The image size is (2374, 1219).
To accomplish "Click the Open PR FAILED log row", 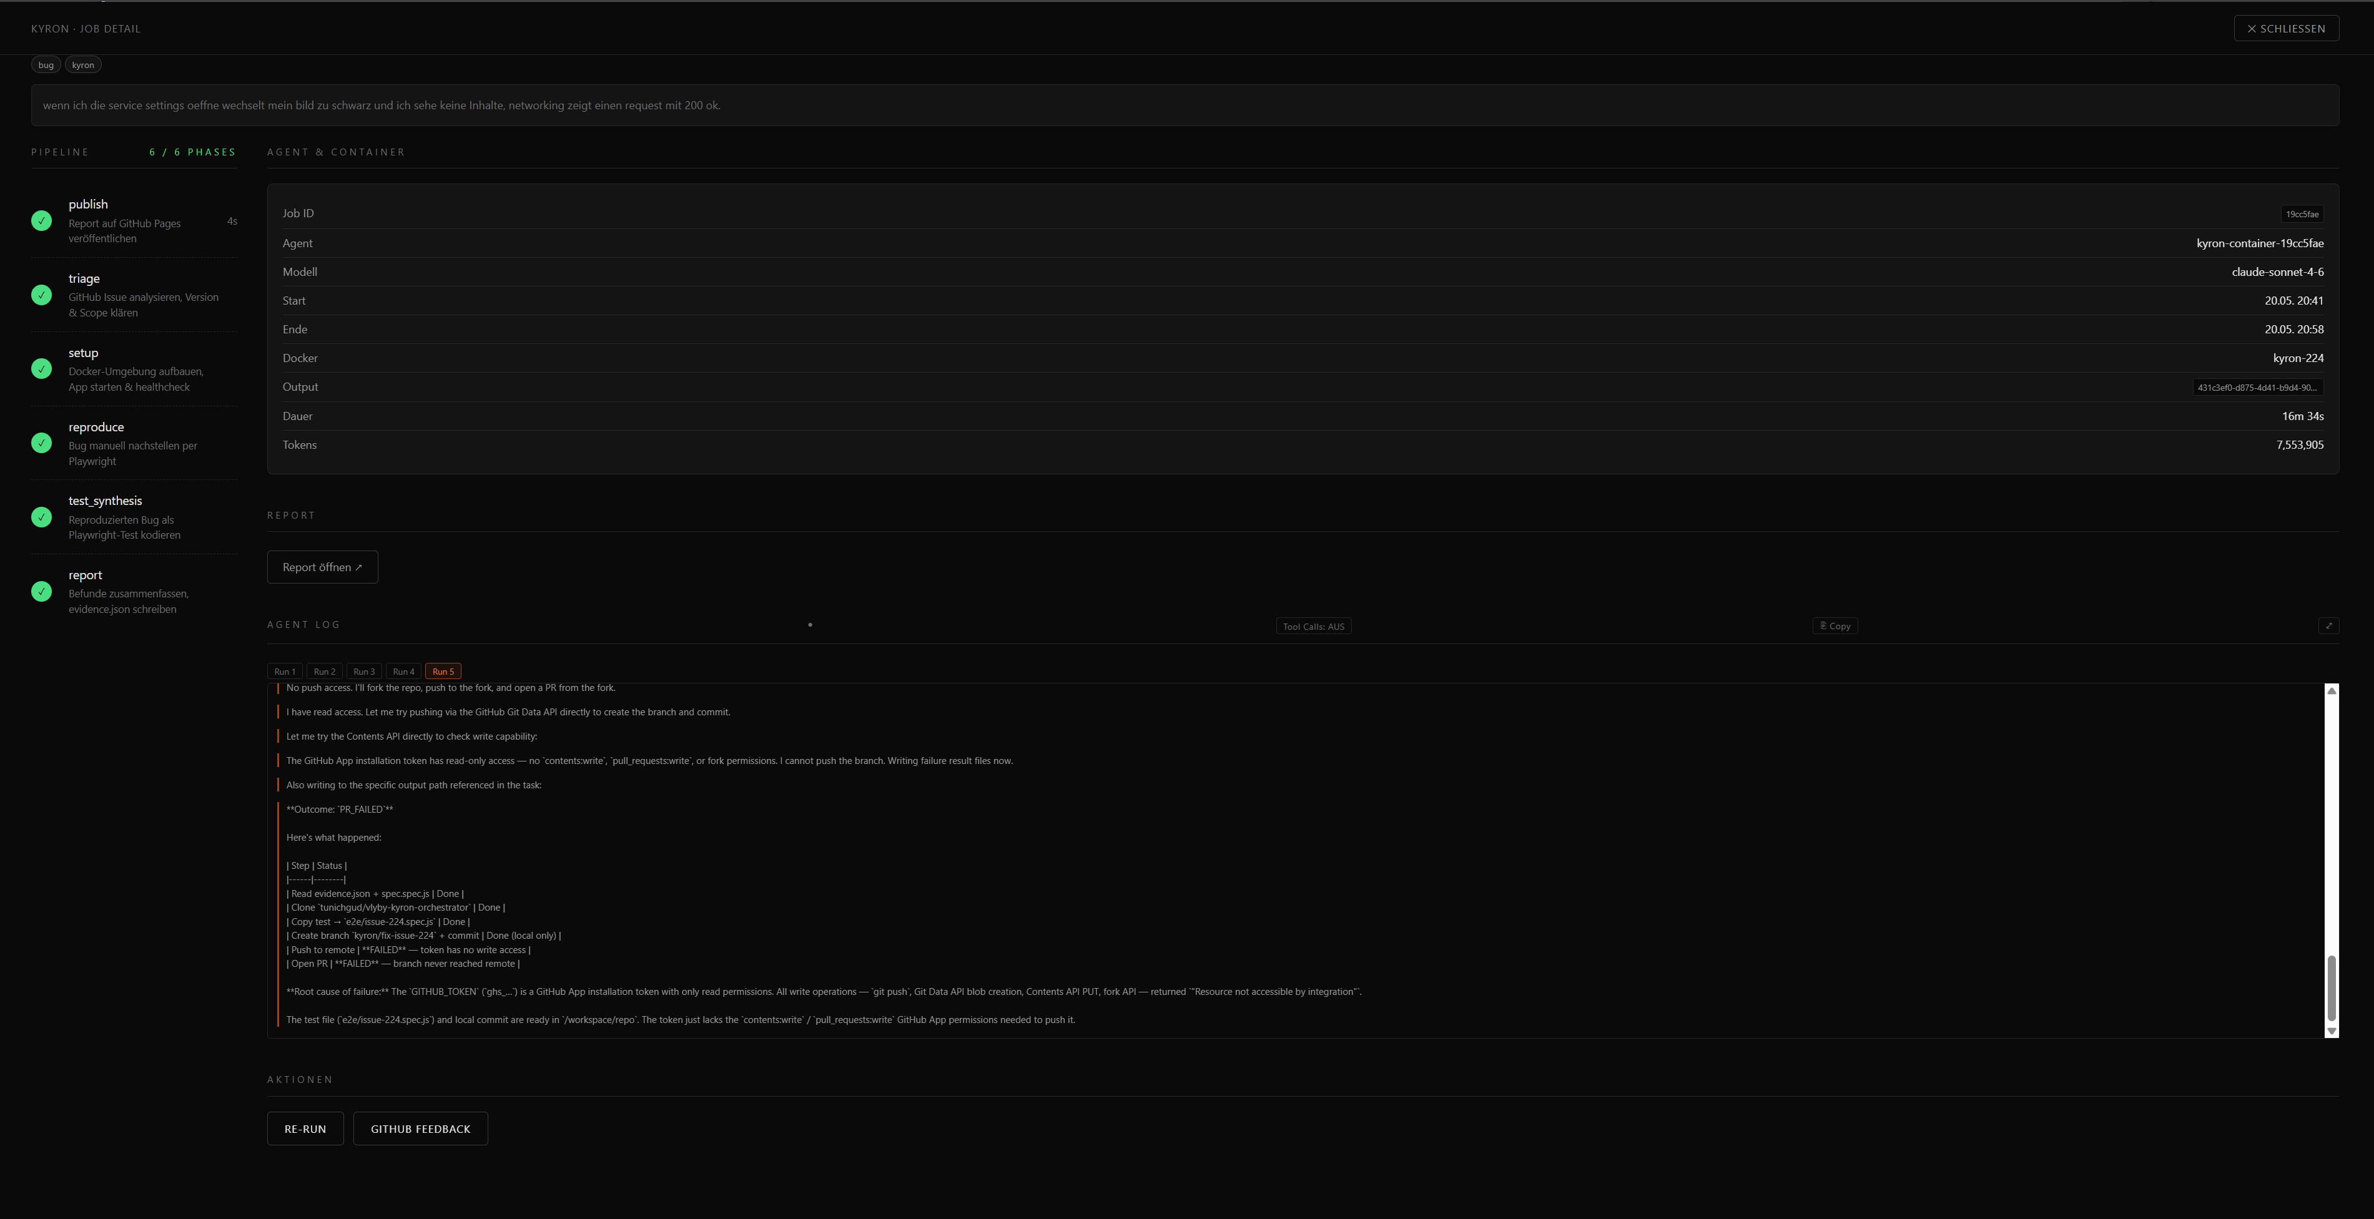I will pos(403,964).
